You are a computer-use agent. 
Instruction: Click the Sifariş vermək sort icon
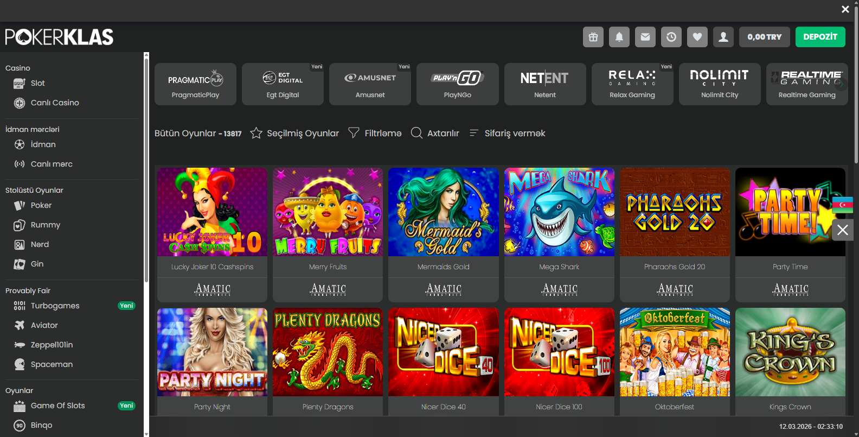[x=473, y=133]
